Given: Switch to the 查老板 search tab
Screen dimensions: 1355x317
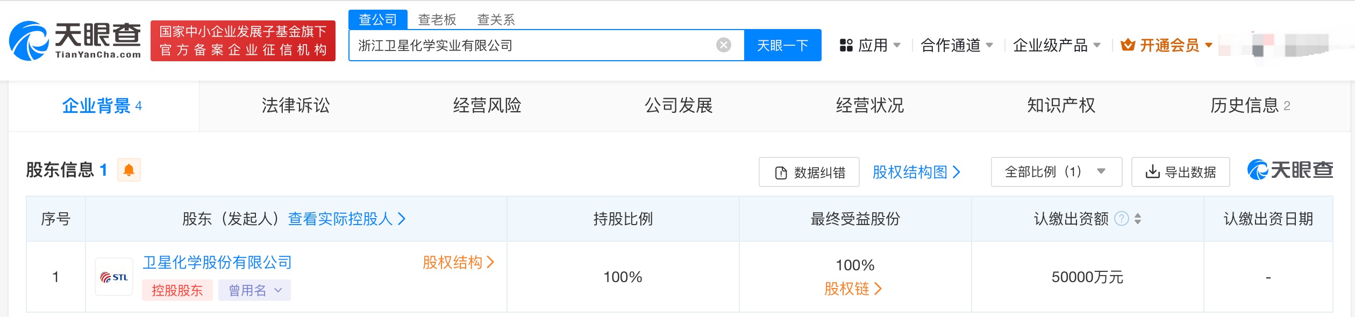Looking at the screenshot, I should [437, 20].
